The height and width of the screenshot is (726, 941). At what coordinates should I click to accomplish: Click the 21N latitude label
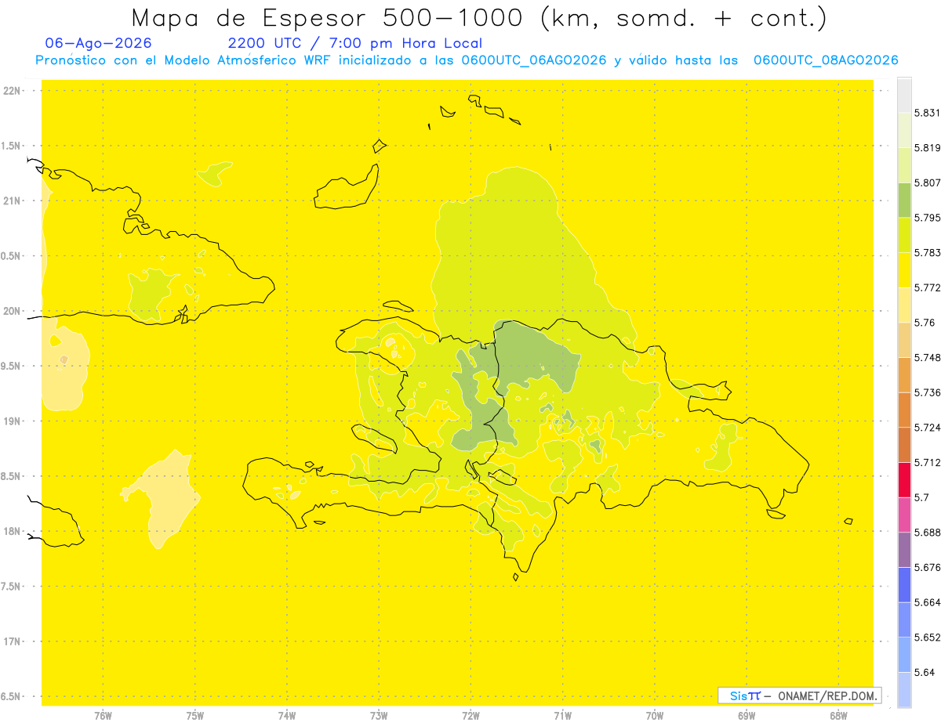click(x=12, y=200)
